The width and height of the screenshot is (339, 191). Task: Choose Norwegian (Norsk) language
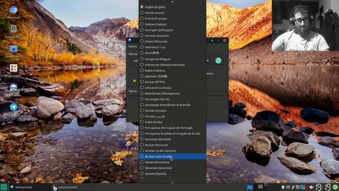[172, 99]
